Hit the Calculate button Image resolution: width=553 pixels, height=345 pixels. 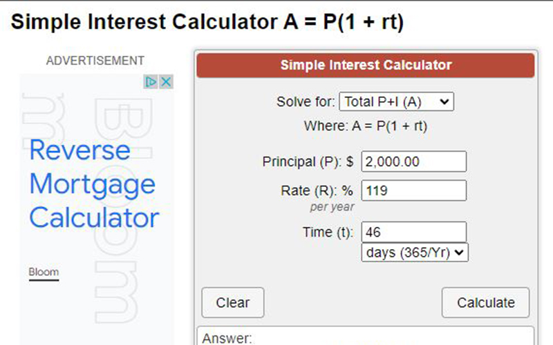point(486,302)
